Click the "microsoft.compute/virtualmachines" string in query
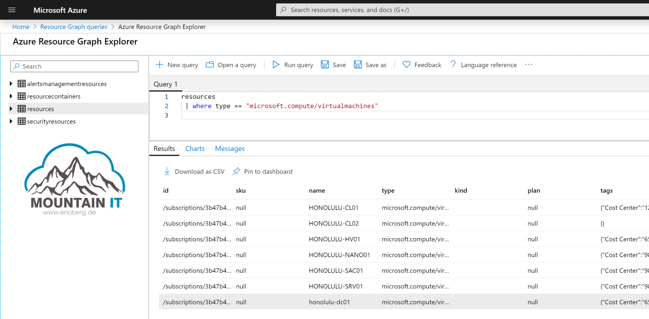 (x=312, y=106)
